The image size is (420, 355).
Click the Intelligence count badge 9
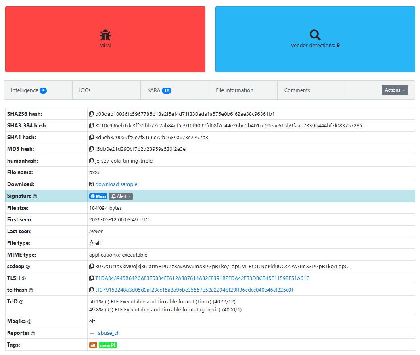(43, 90)
